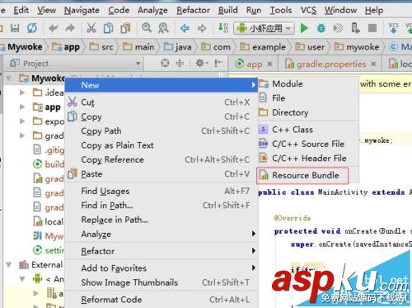The height and width of the screenshot is (308, 412).
Task: Click the Back navigation arrow
Action: pyautogui.click(x=185, y=28)
